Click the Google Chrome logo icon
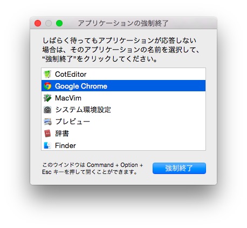This screenshot has width=247, height=228. [x=47, y=86]
